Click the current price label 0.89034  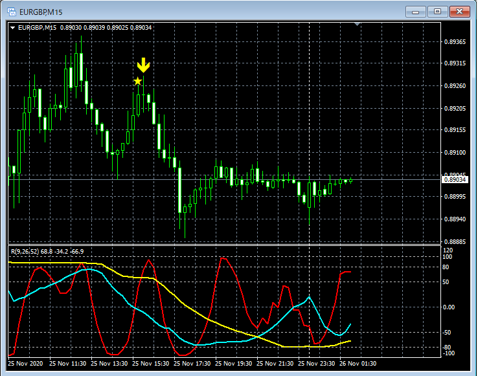[x=455, y=180]
